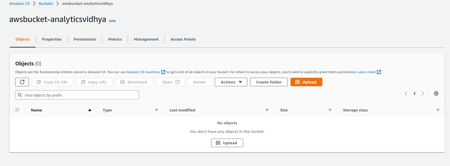Click the search magnifier icon

coord(20,95)
